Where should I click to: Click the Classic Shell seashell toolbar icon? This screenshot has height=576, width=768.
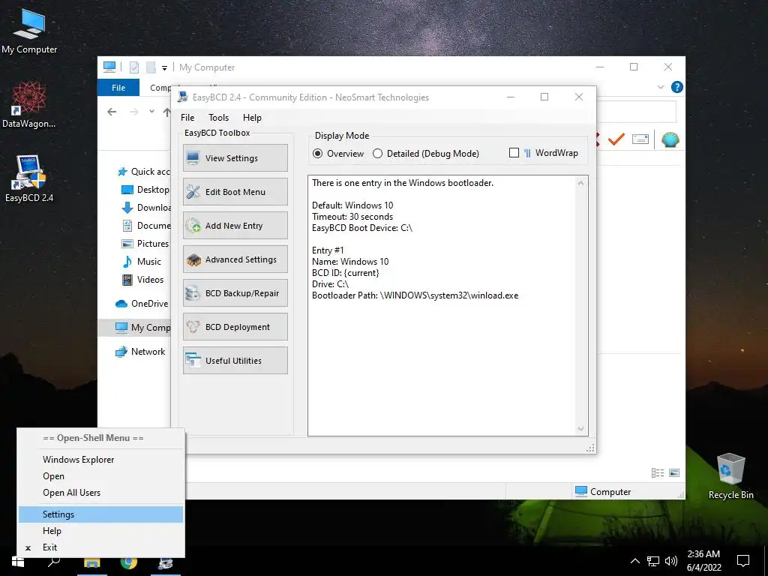click(670, 139)
